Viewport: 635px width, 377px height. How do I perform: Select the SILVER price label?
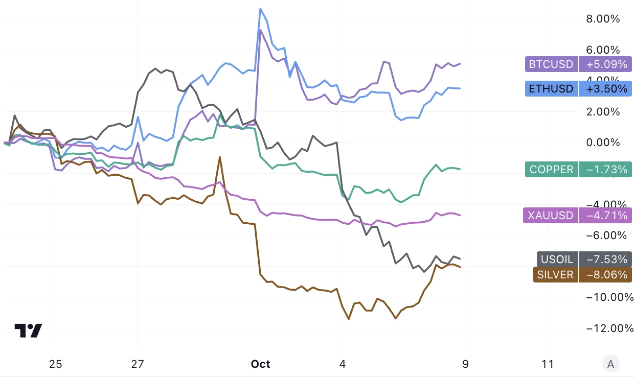555,275
